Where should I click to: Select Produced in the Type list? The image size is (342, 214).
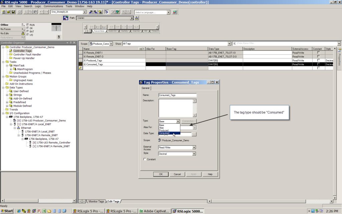169,130
